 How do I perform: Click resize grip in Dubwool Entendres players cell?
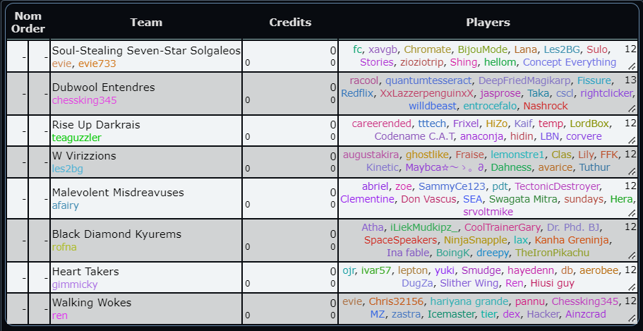point(632,109)
